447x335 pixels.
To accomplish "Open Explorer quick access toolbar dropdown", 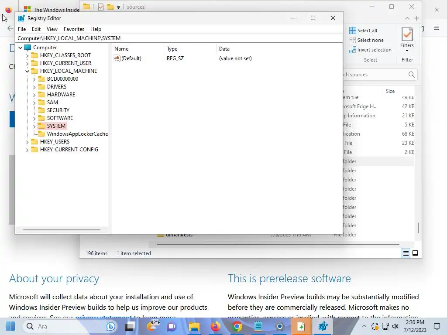I will [118, 7].
